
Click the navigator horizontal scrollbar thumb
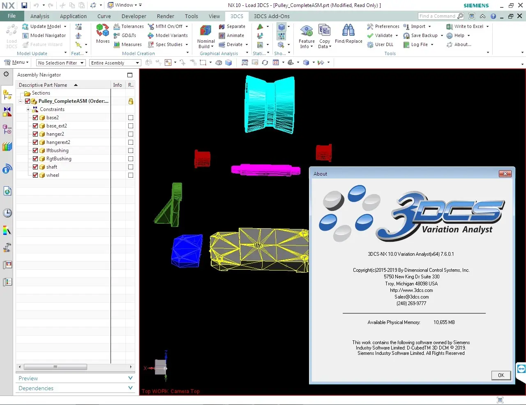click(55, 367)
